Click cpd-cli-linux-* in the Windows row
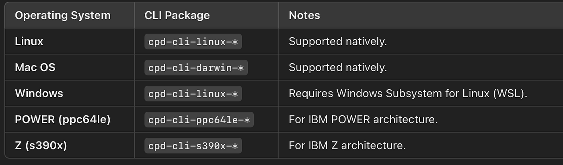Image resolution: width=563 pixels, height=165 pixels. pos(193,93)
